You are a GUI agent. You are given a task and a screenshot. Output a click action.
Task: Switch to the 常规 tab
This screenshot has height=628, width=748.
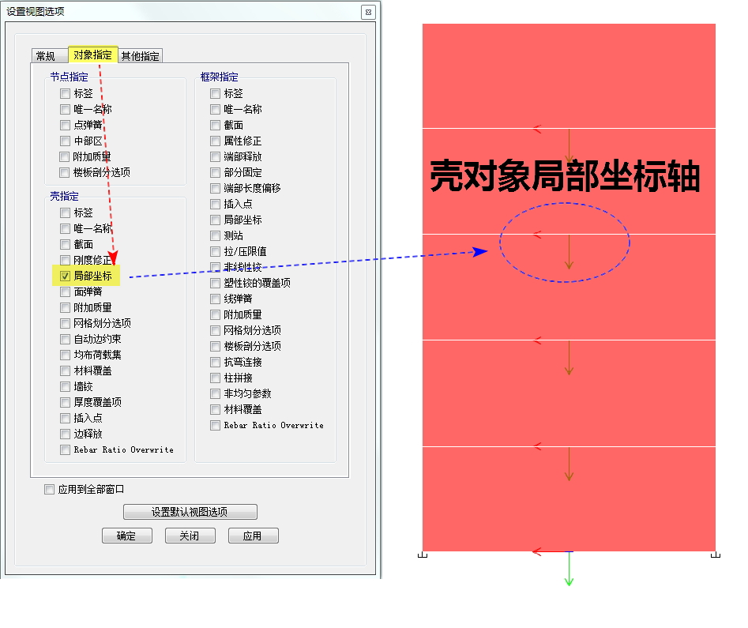pos(46,56)
